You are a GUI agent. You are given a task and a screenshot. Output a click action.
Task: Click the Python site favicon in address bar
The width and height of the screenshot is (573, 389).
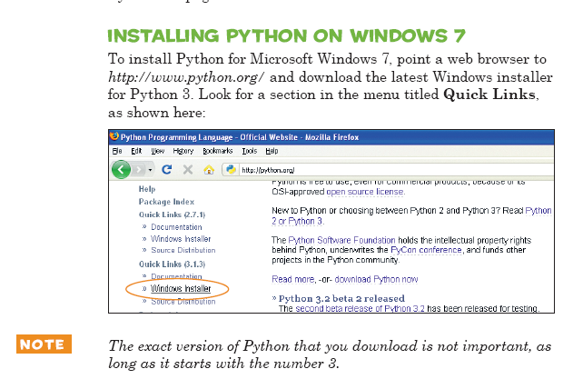[x=231, y=170]
